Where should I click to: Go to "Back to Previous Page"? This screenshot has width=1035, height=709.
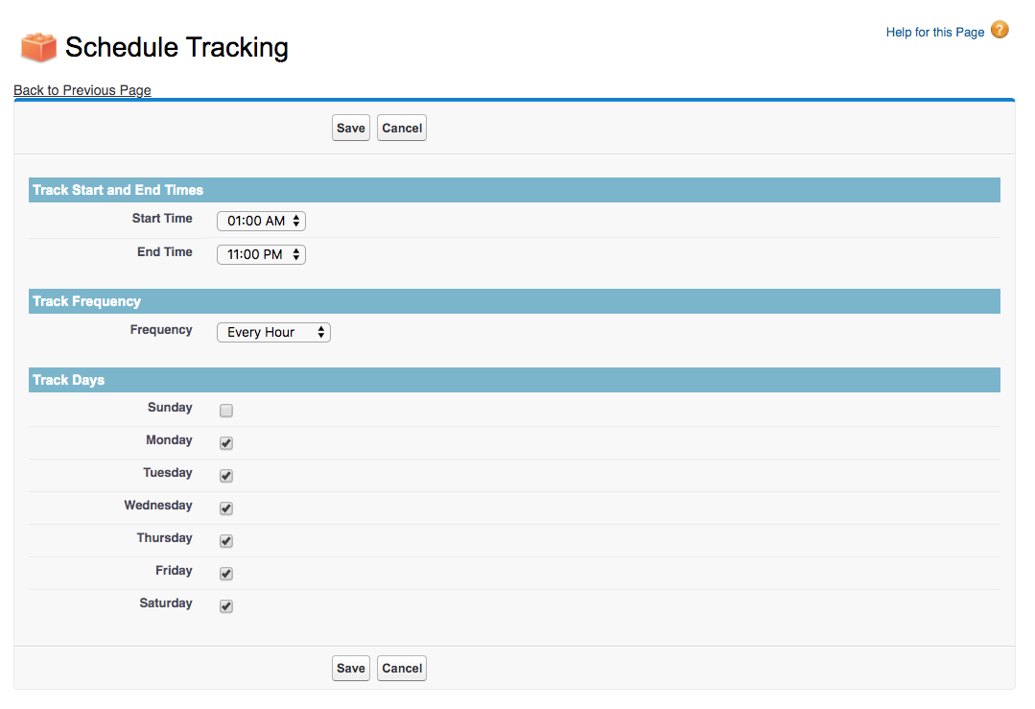point(82,90)
